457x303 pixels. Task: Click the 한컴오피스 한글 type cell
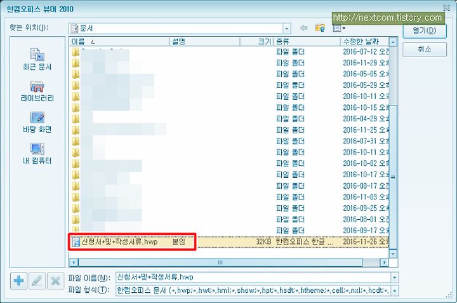(x=305, y=242)
